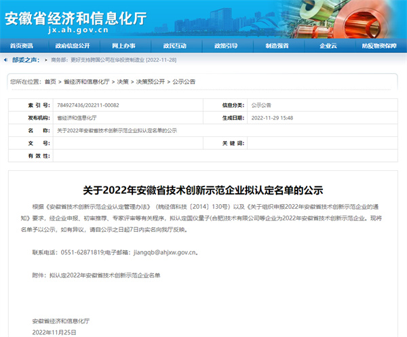The height and width of the screenshot is (337, 407).
Task: Open 企业云 from the navigation bar
Action: (328, 46)
